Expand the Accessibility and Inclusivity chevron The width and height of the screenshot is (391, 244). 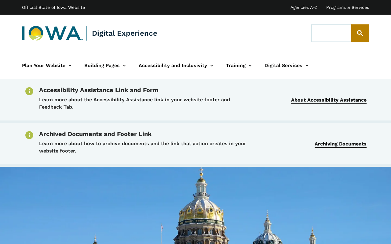coord(212,66)
